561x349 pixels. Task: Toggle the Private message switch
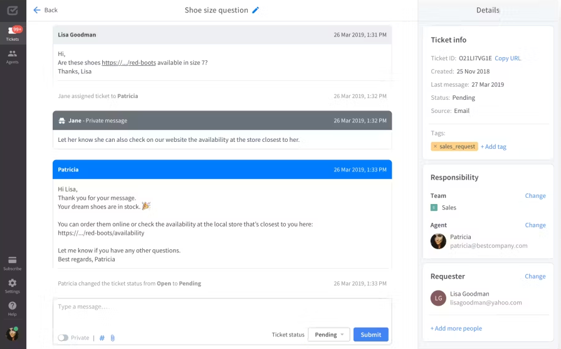(63, 338)
